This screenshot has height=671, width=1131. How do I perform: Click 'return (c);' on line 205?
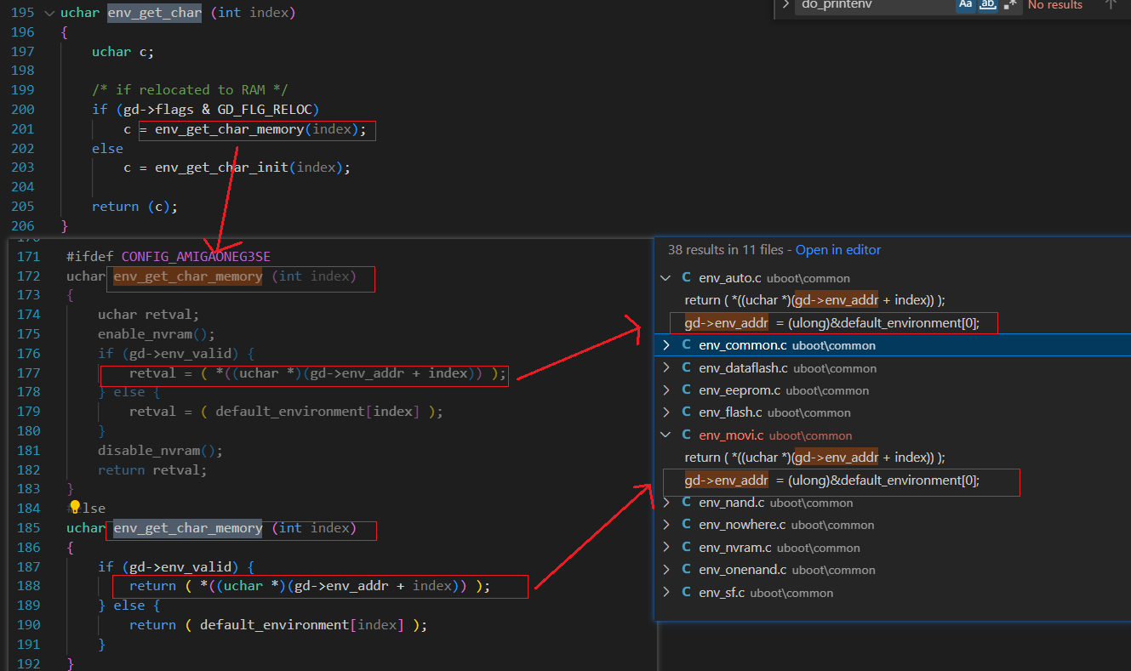[x=134, y=207]
